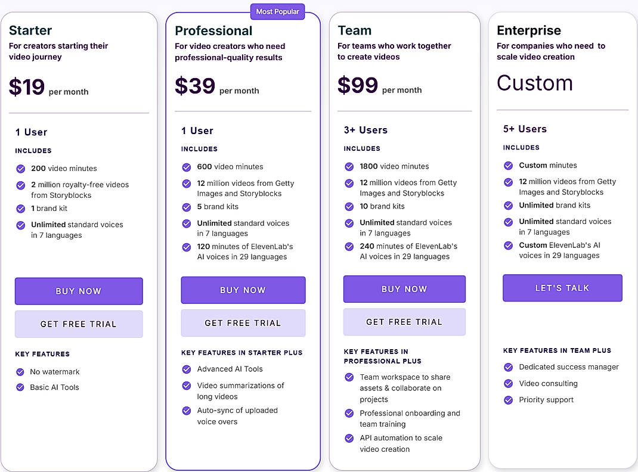Click the checkmark next to 1 brand kit
Viewport: 638px width, 472px height.
(20, 209)
